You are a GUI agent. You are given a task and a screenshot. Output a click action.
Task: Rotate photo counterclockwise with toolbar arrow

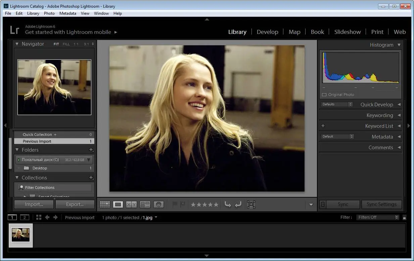tap(228, 204)
